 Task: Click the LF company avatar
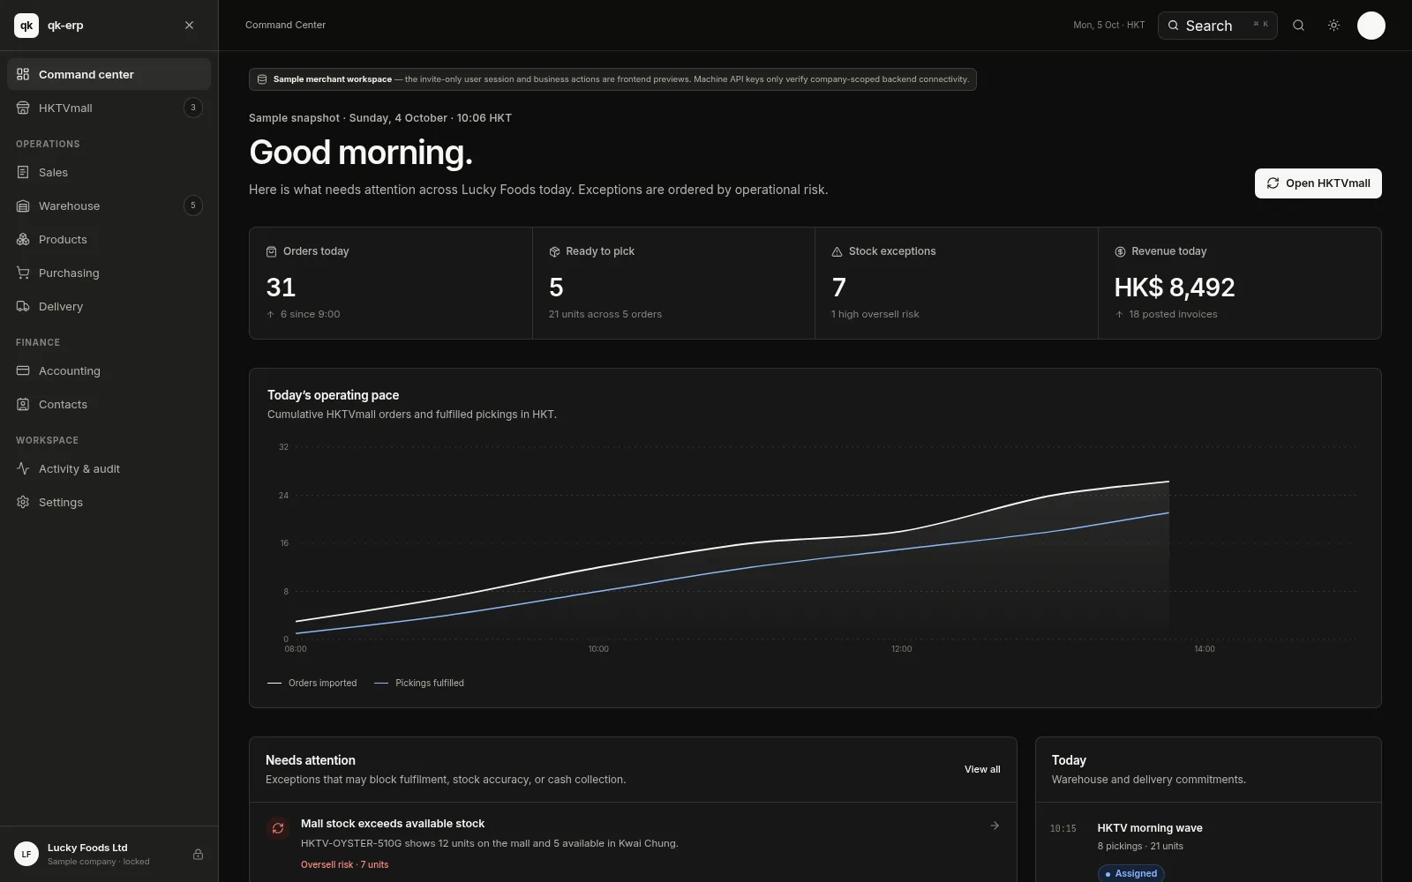(26, 854)
